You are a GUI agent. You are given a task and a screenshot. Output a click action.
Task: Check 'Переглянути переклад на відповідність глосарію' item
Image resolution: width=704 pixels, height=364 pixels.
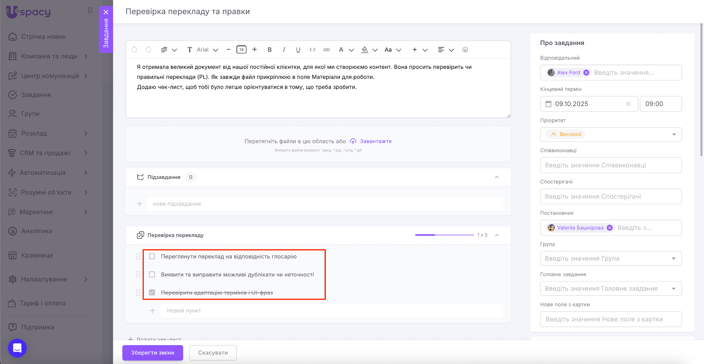tap(152, 257)
